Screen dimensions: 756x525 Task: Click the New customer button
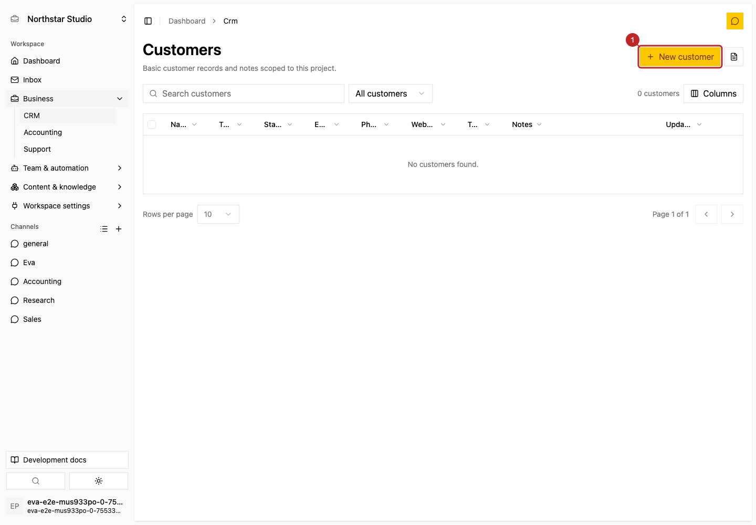[x=680, y=57]
